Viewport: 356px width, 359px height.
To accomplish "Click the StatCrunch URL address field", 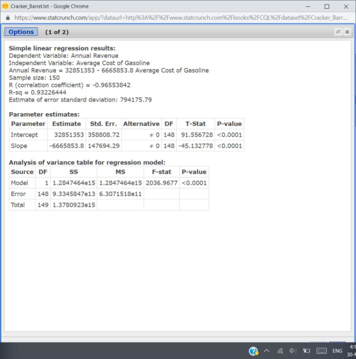I will (x=181, y=18).
